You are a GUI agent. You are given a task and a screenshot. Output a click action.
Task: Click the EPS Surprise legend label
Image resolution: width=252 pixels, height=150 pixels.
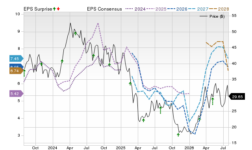(38, 9)
